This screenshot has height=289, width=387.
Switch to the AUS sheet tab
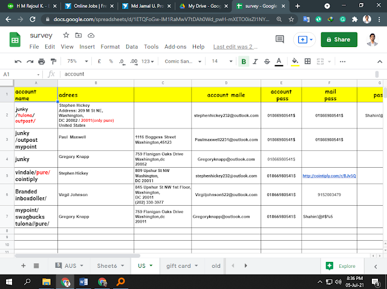[70, 266]
